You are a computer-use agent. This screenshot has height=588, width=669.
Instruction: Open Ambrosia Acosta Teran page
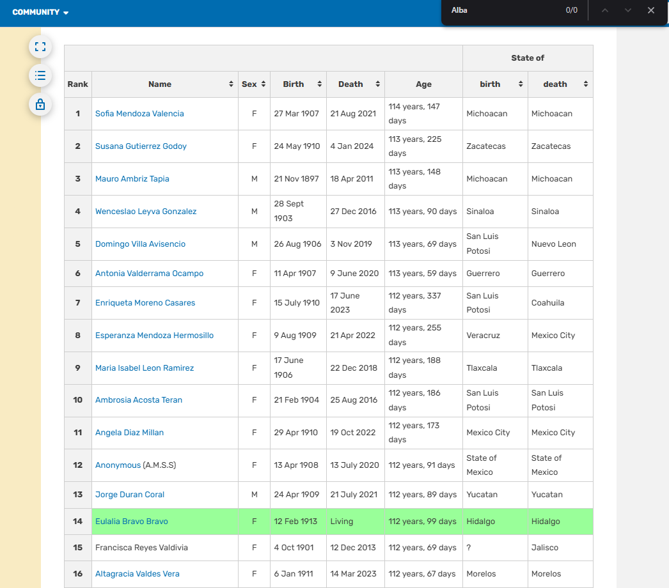coord(139,400)
